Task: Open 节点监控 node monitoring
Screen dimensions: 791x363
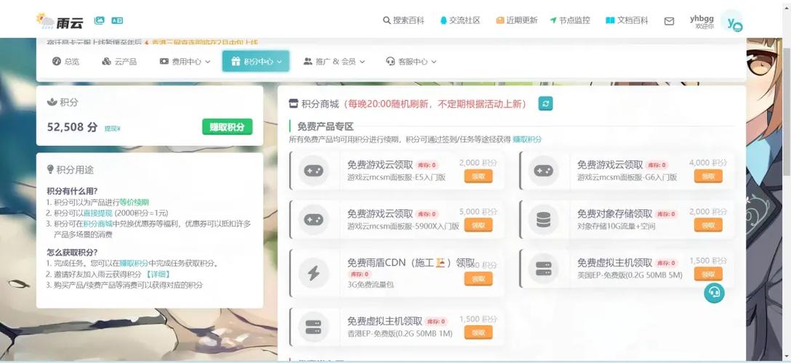Action: point(570,20)
